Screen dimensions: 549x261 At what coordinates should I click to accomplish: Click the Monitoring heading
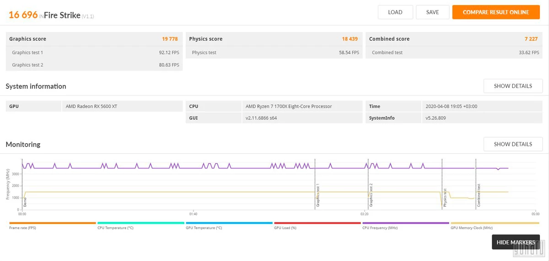tap(23, 144)
